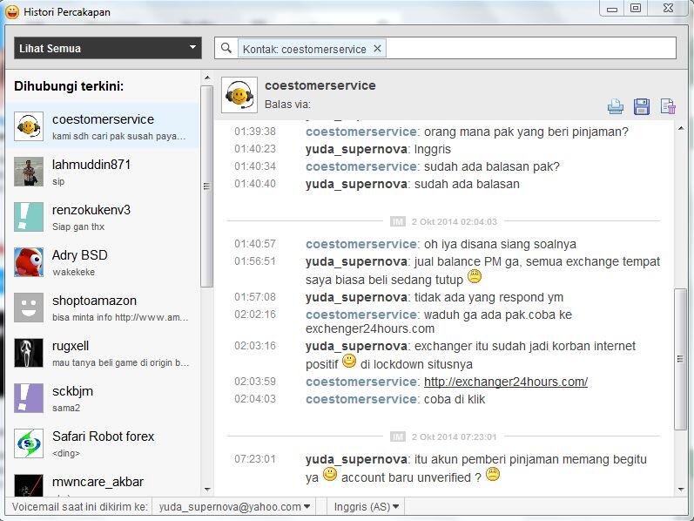Click 'mau tanya beli game di origin' preview
The height and width of the screenshot is (521, 694).
120,362
